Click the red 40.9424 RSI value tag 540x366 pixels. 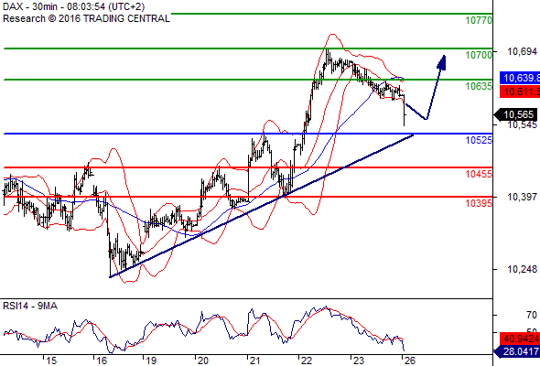click(x=520, y=339)
